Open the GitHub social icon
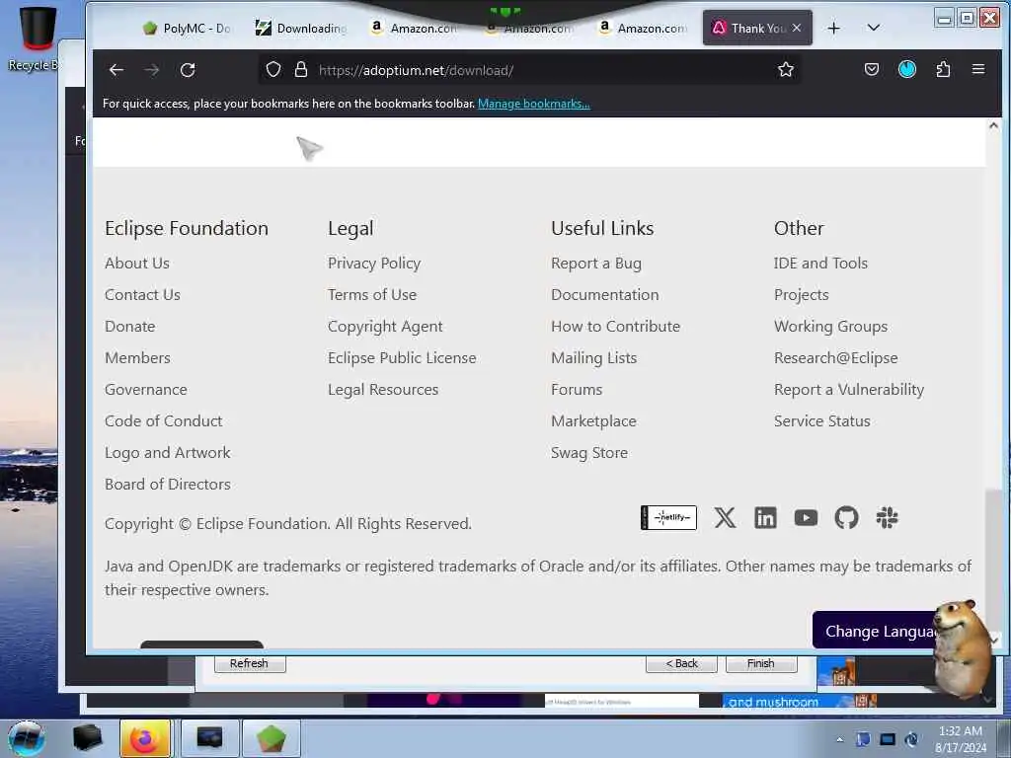 846,517
